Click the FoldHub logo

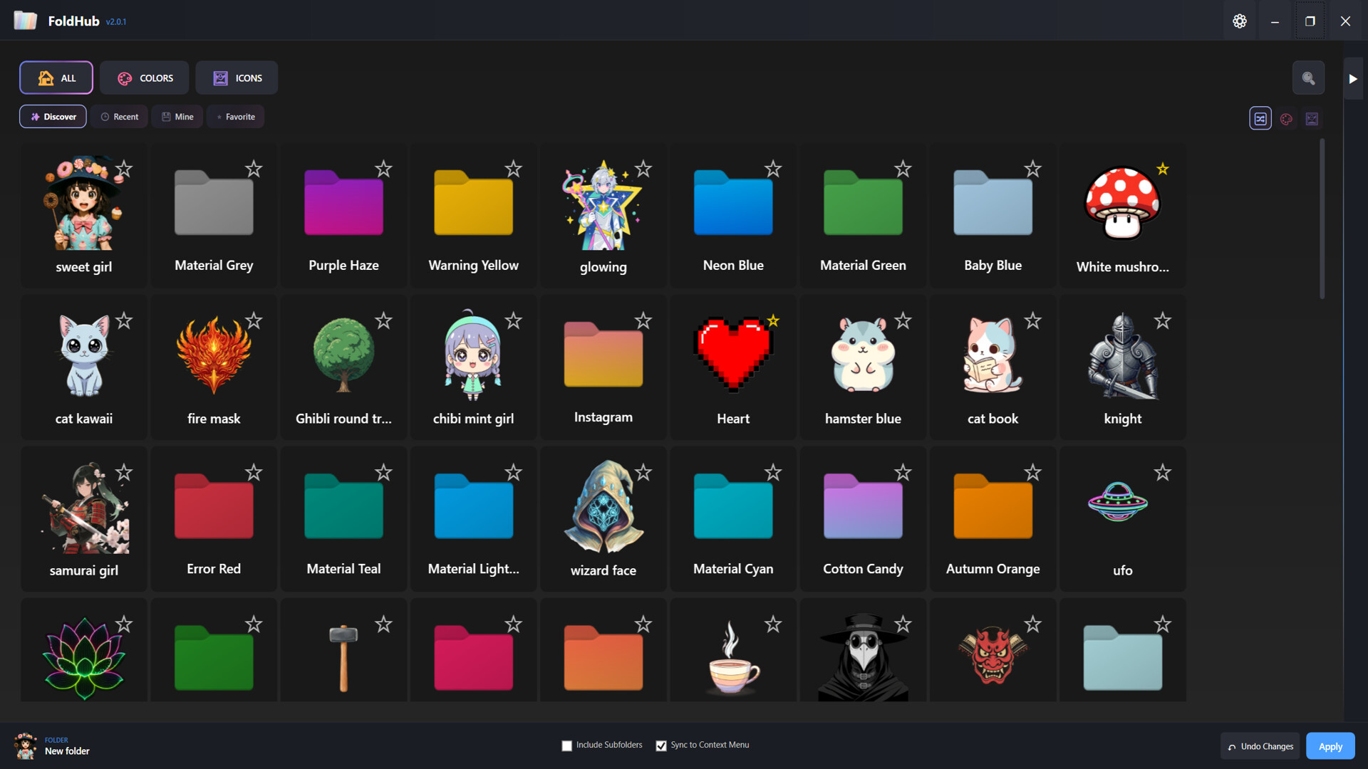pos(26,21)
